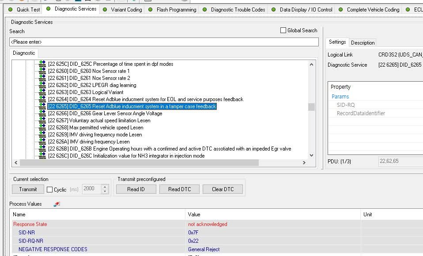Open the Description tab
Image resolution: width=423 pixels, height=256 pixels.
[363, 43]
